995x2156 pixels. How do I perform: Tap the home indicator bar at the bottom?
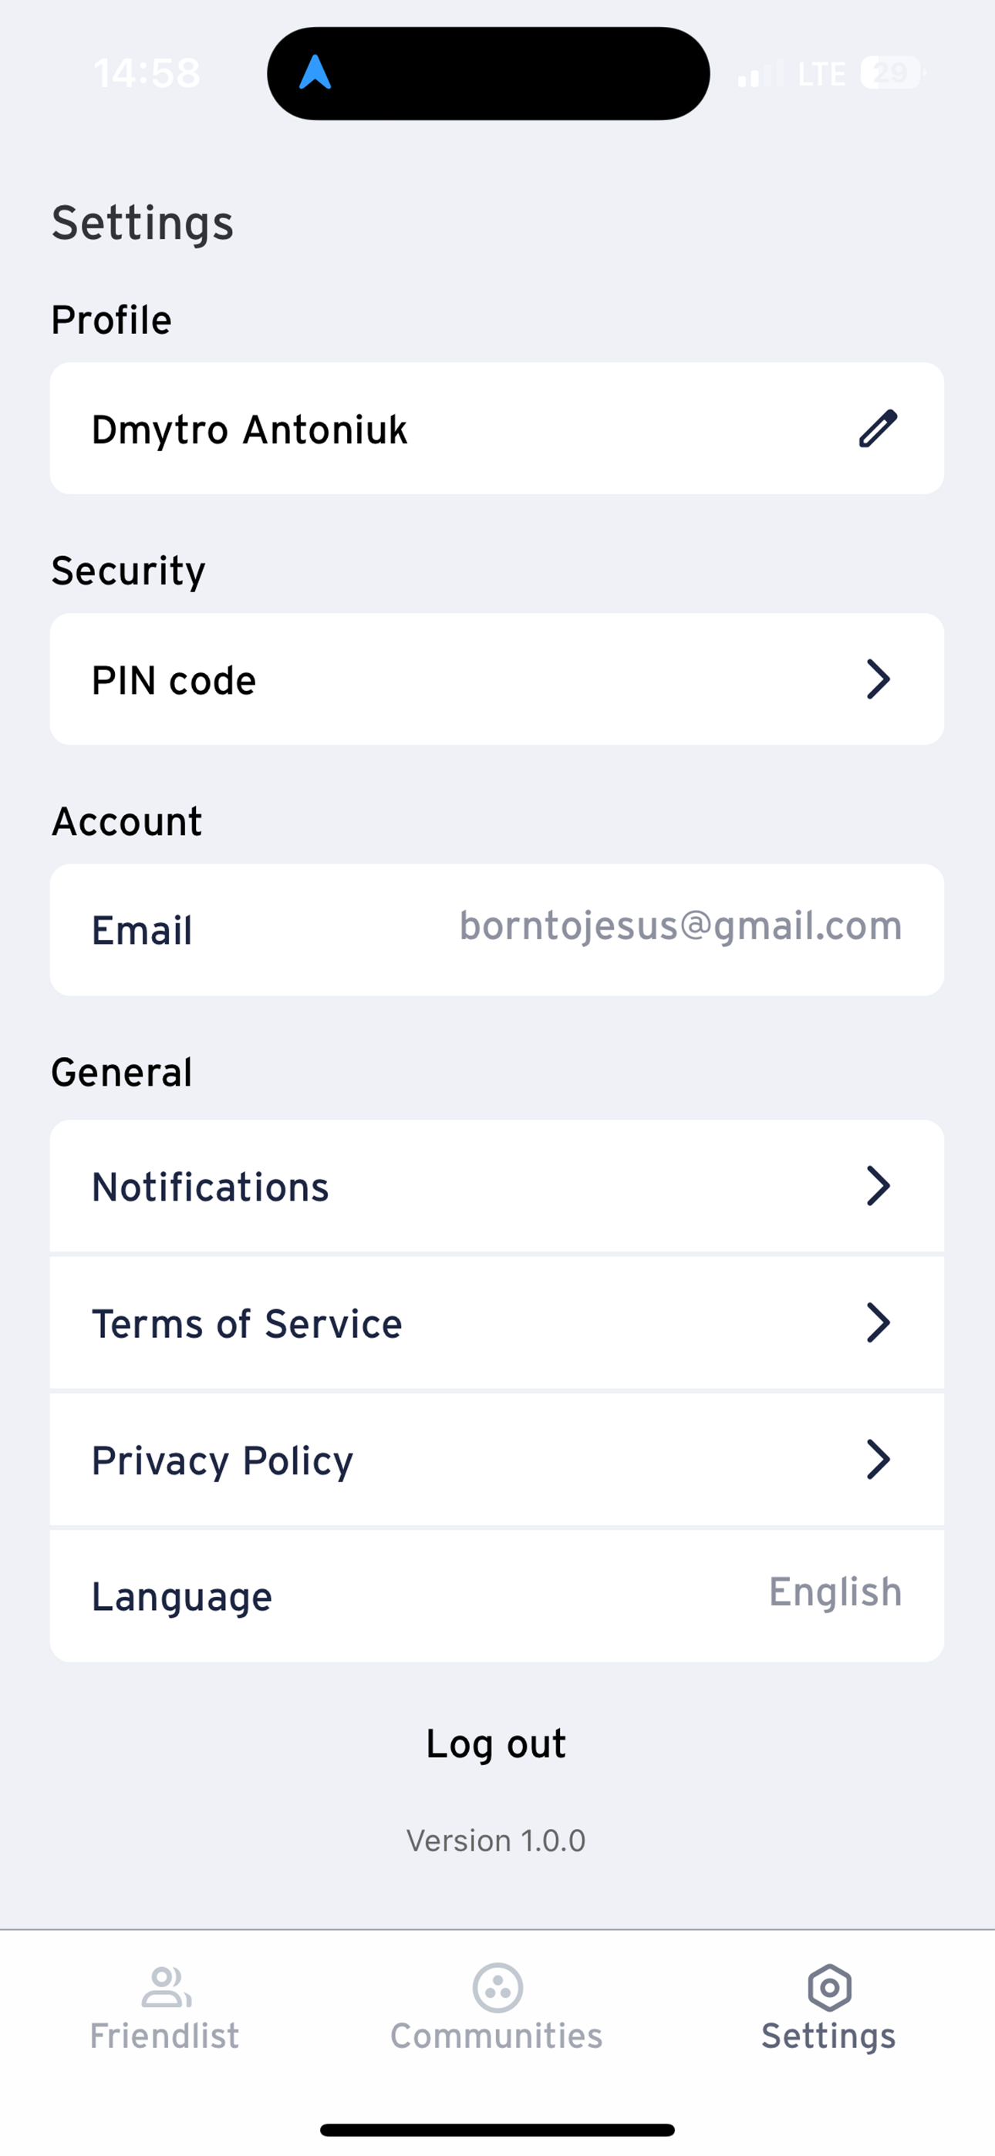coord(497,2130)
